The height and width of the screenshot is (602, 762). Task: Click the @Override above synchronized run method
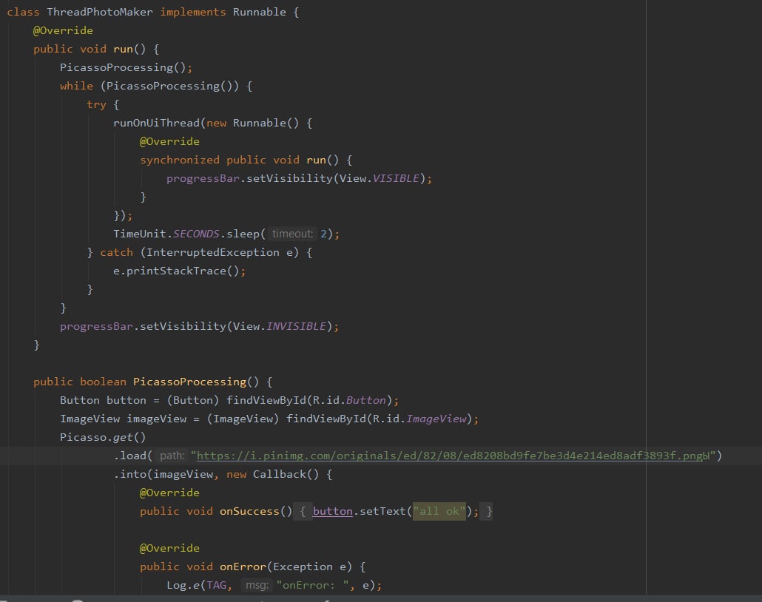(169, 141)
